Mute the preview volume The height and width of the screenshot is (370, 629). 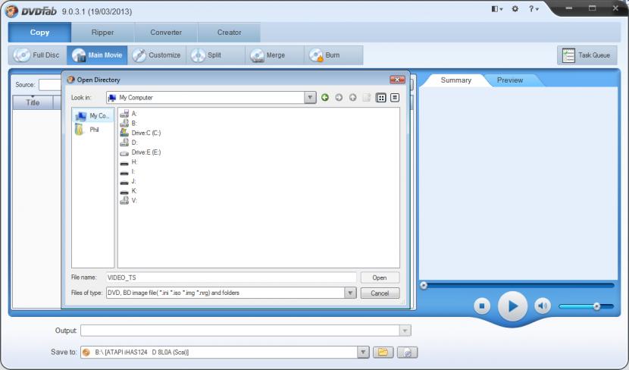click(x=543, y=306)
